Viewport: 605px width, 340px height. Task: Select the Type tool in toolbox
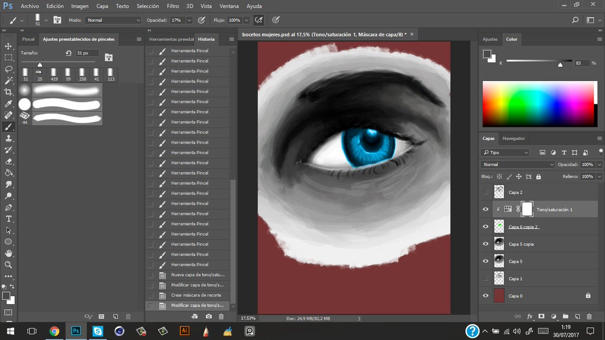click(8, 219)
